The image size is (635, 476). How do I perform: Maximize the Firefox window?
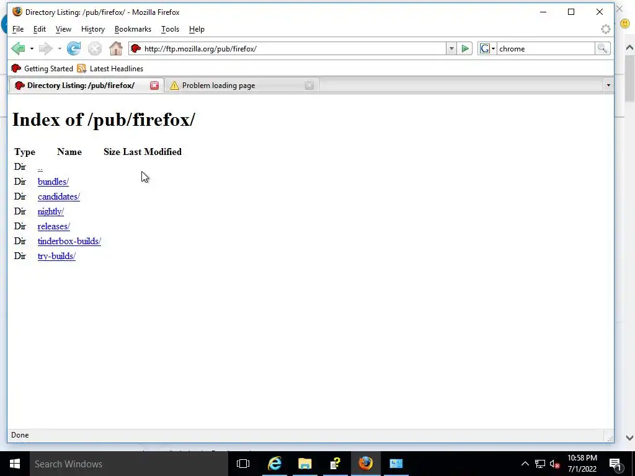[x=571, y=12]
